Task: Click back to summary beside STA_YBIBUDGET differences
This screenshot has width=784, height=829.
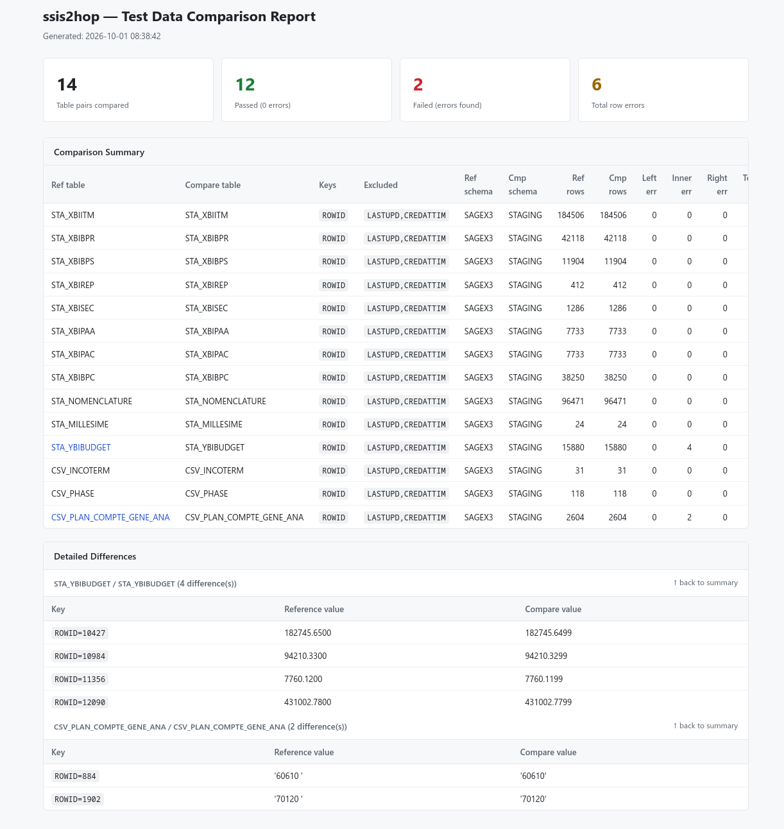Action: point(705,583)
